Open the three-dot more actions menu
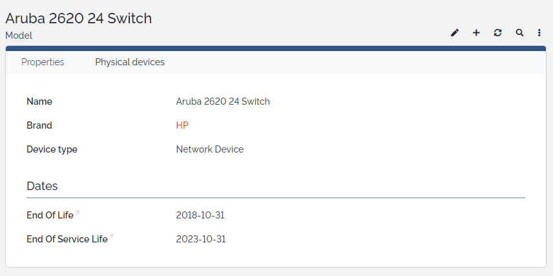Screen dimensions: 553x276 click(x=539, y=33)
